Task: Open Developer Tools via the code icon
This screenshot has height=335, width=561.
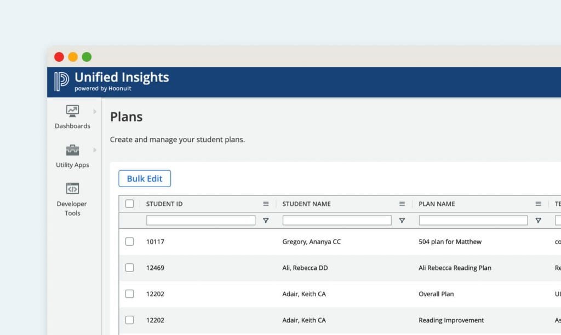Action: 72,188
